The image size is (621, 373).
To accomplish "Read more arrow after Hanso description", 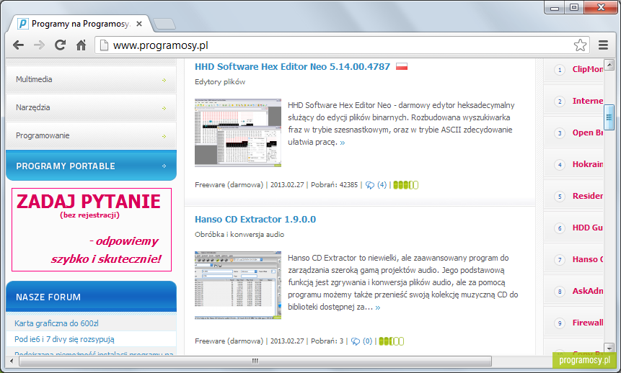I will coord(378,307).
